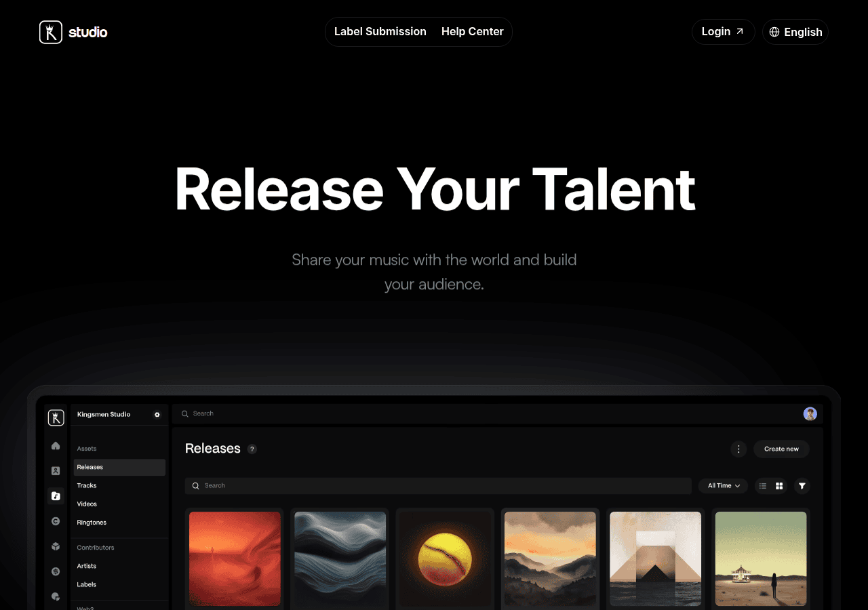Go to the Help Center

(473, 32)
